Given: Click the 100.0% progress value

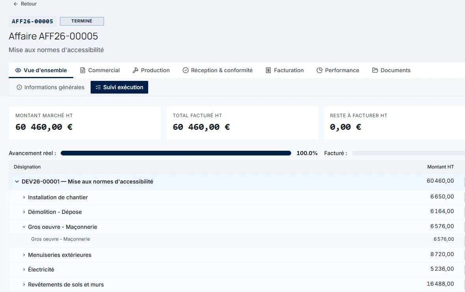Looking at the screenshot, I should pyautogui.click(x=307, y=153).
